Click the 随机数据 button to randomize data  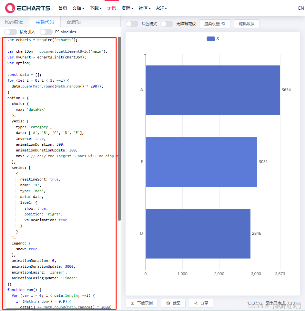coord(246,24)
